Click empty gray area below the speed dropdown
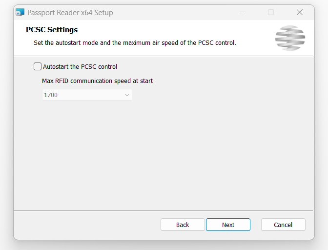Viewport: 328px width, 250px height. pos(163,155)
